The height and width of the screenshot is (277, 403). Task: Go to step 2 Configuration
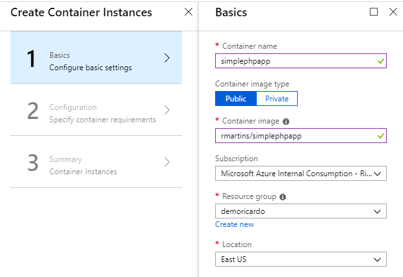coord(96,110)
